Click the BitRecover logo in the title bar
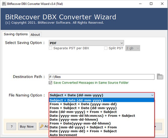The height and width of the screenshot is (138, 168). click(4, 4)
